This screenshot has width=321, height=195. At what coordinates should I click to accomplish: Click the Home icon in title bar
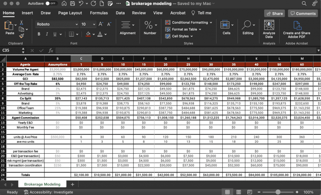(x=64, y=3)
